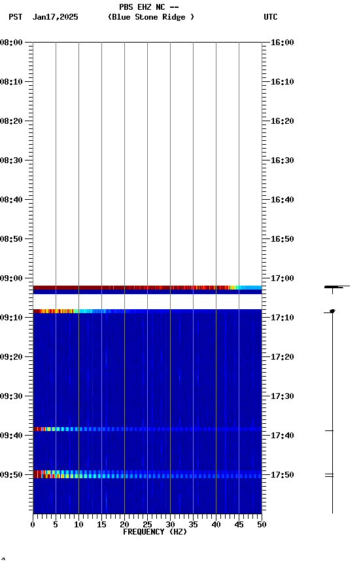Click the '16:20' UTC time label
The image size is (361, 566).
coord(283,121)
